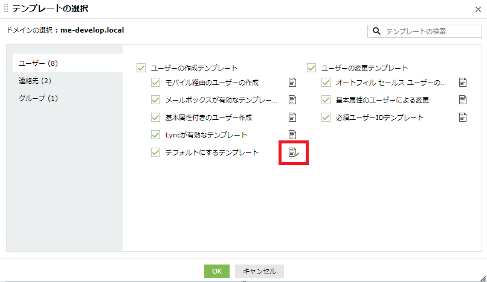Click the me-develop.local domain name
487x282 pixels.
click(x=92, y=30)
